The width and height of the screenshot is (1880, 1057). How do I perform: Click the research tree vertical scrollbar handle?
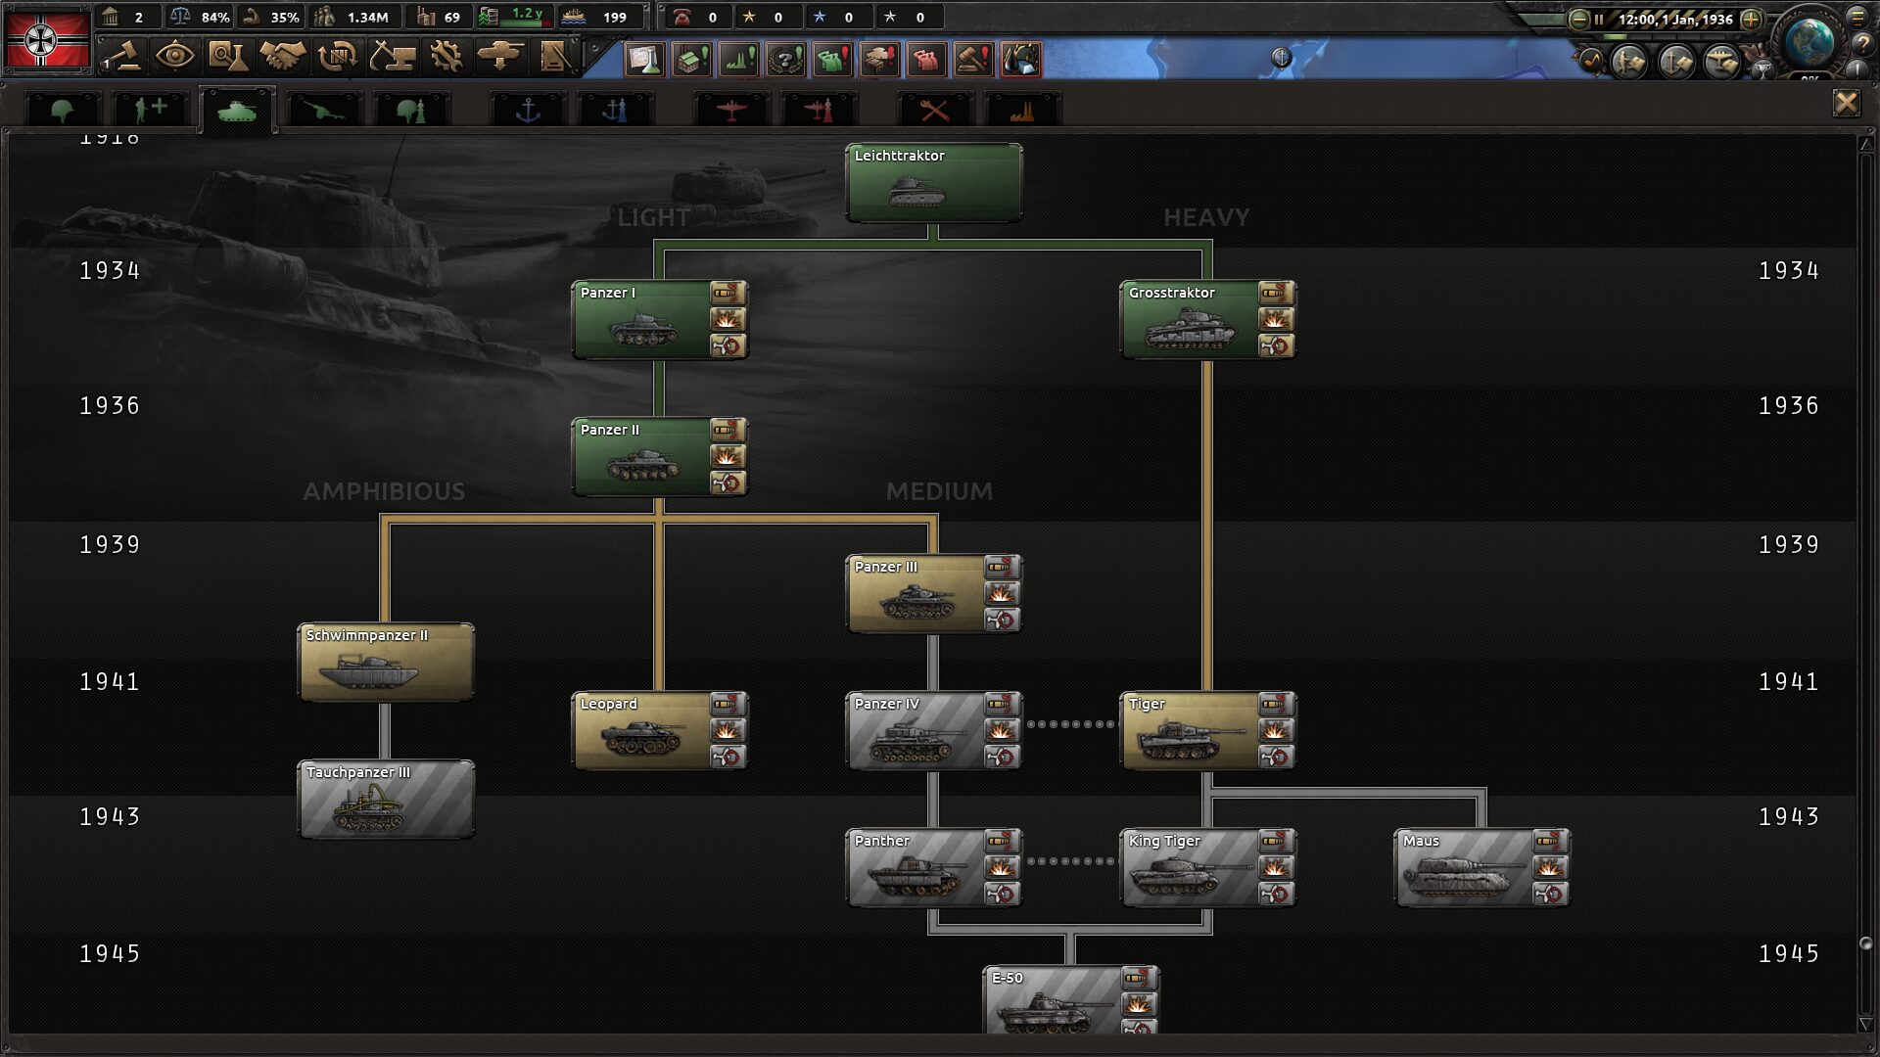(1865, 943)
